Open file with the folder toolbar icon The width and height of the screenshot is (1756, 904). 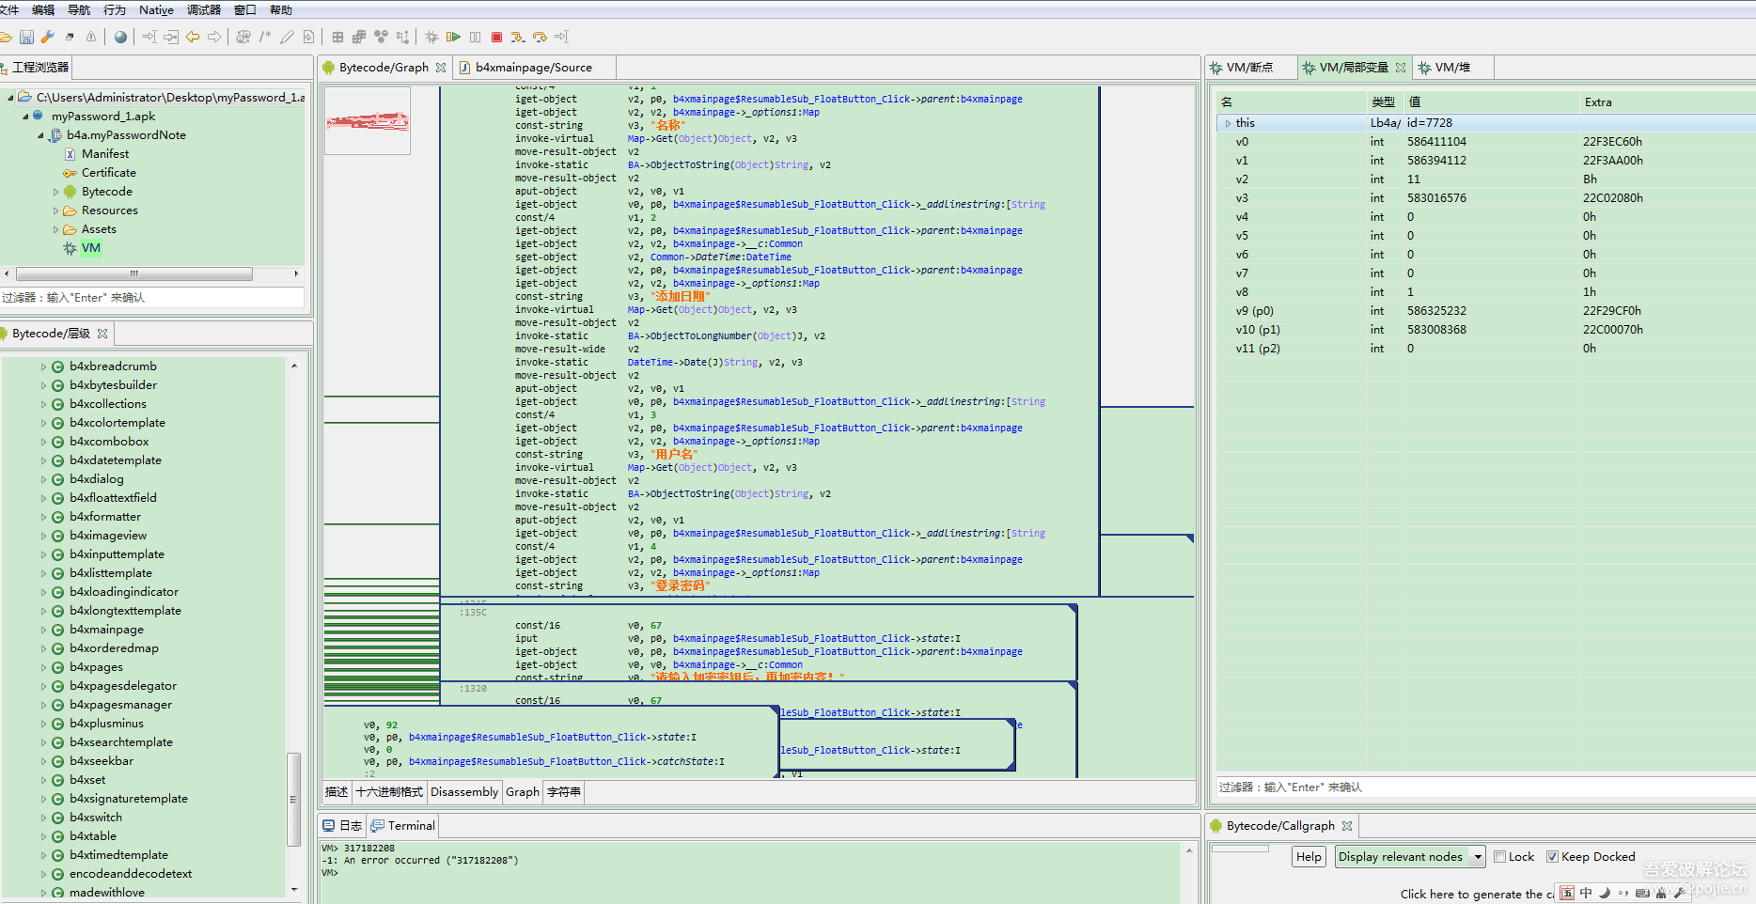[5, 37]
